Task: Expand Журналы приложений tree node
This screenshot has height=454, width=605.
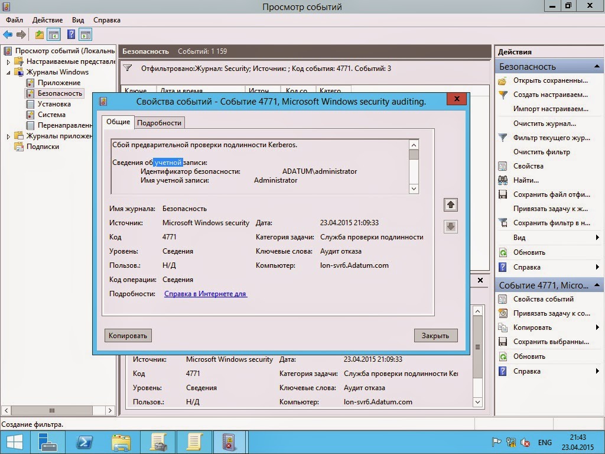Action: pos(8,137)
